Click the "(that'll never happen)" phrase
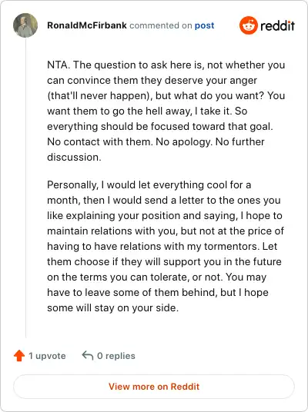Image resolution: width=308 pixels, height=412 pixels. coord(100,95)
